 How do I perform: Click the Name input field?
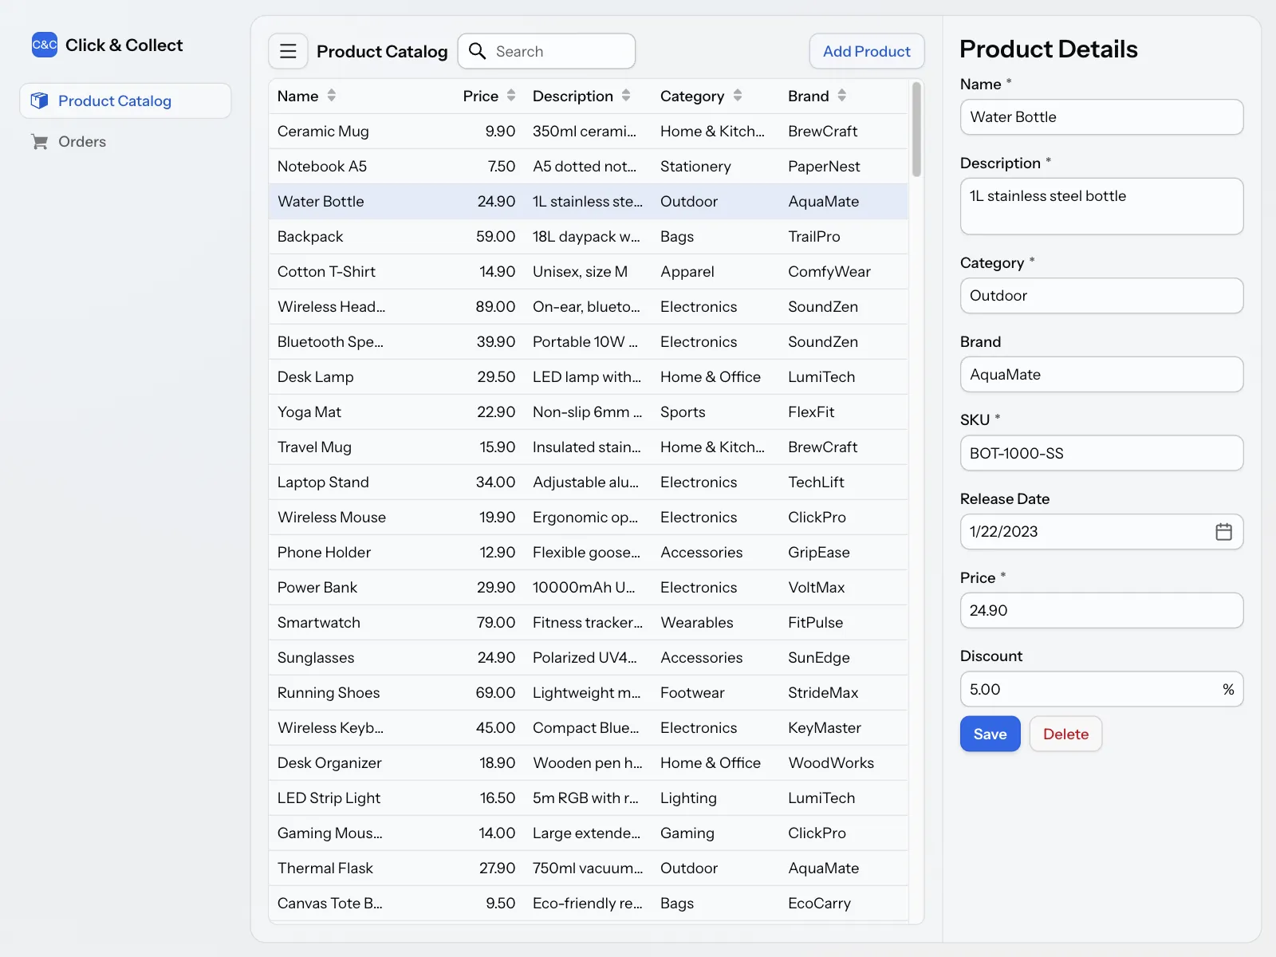[1101, 117]
